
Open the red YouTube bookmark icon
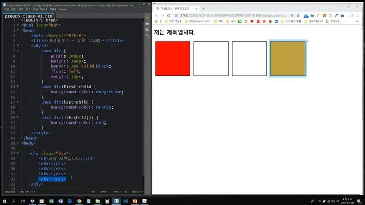252,22
